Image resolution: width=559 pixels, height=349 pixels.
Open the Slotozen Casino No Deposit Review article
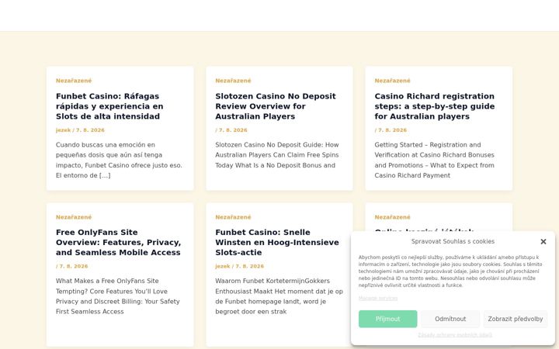[275, 106]
